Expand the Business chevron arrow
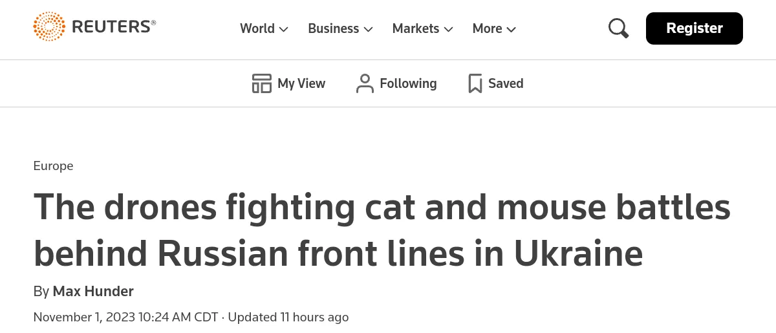 [x=368, y=29]
